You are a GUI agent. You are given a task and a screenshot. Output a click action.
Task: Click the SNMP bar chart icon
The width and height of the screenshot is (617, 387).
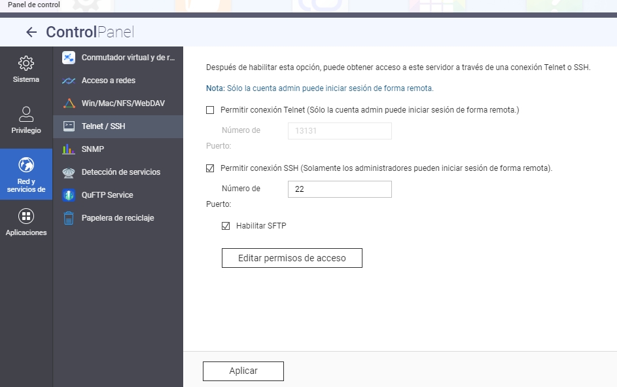(69, 149)
